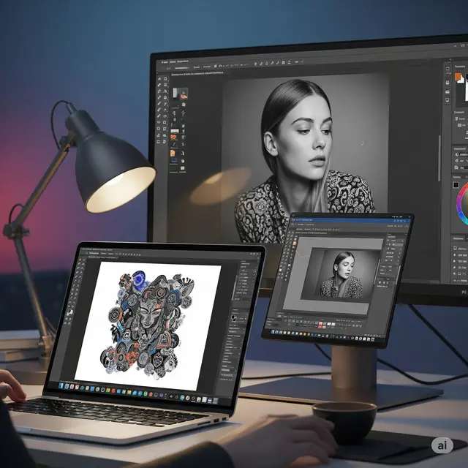Screen dimensions: 468x468
Task: Switch to the document tab above the monitor's portrait canvas
Action: 197,73
